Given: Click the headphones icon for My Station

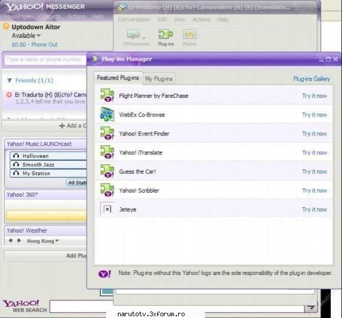Looking at the screenshot, I should [x=16, y=173].
